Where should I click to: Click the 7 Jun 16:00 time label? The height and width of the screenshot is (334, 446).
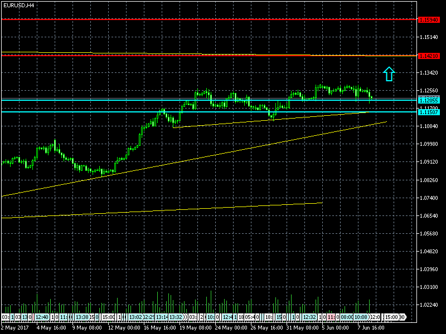tap(371, 328)
